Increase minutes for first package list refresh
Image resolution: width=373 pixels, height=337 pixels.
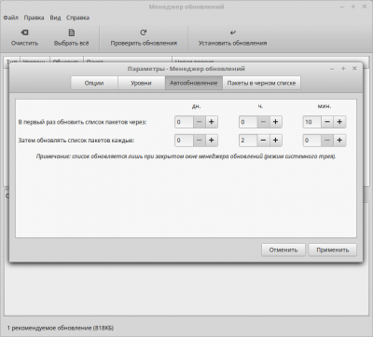339,122
